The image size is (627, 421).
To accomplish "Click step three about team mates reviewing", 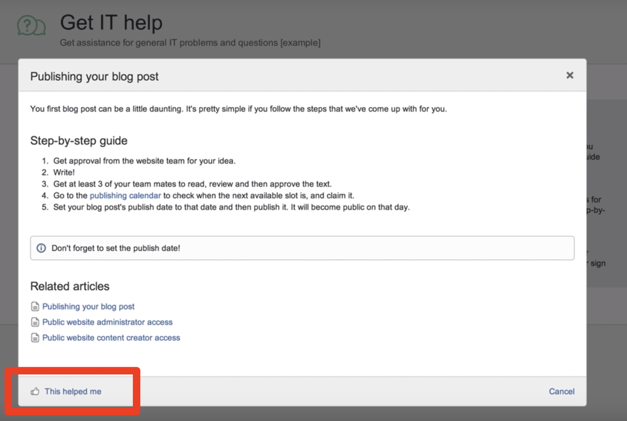I will pos(192,184).
